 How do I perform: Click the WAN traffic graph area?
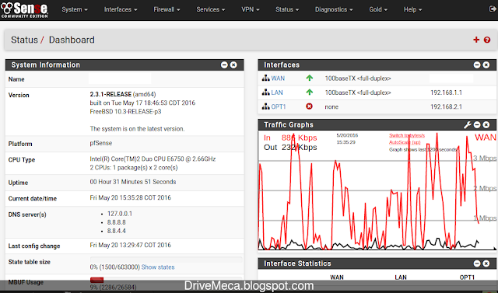tap(377, 190)
